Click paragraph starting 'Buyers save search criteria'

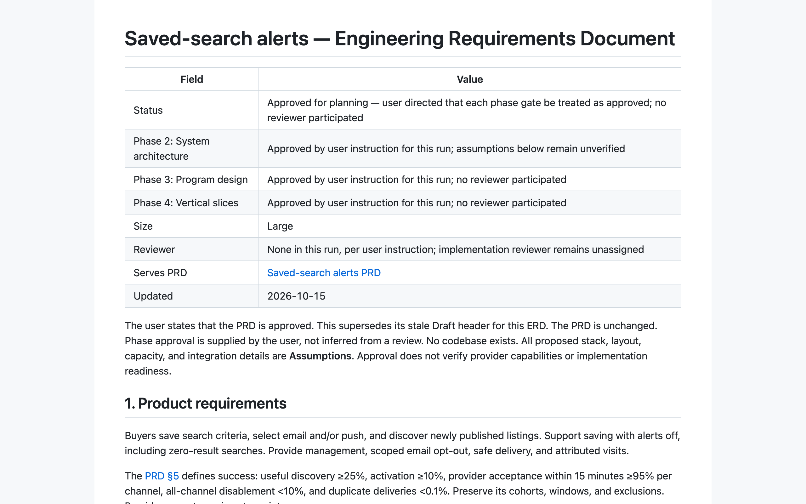click(x=402, y=443)
